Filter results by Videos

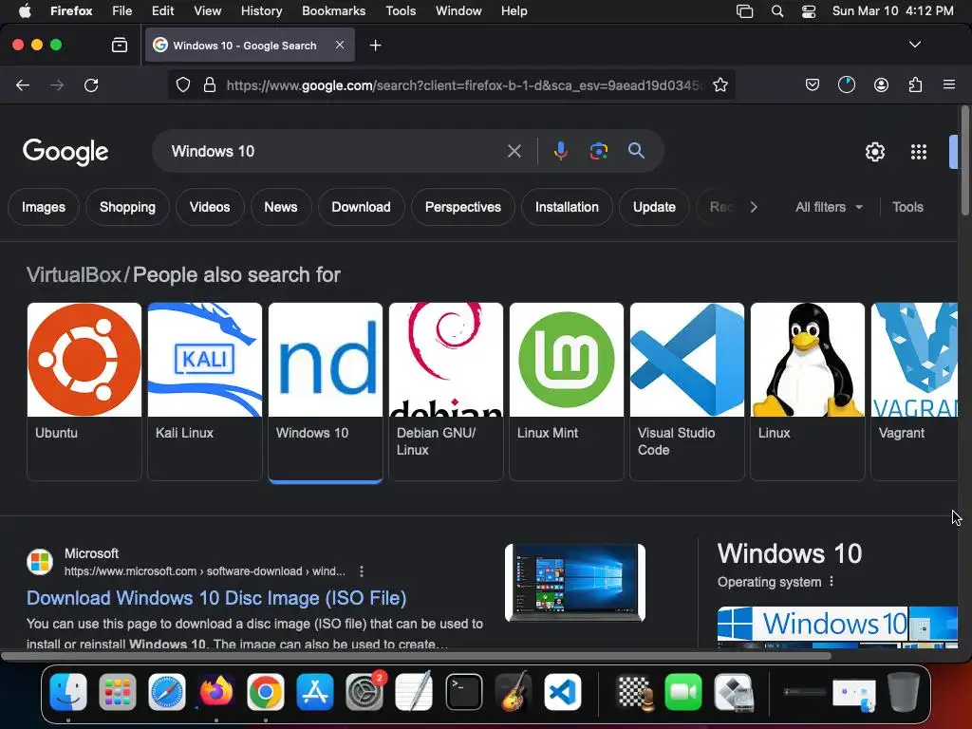210,207
